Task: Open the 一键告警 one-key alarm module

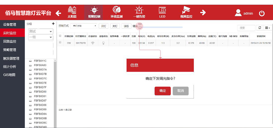Action: tap(139, 12)
